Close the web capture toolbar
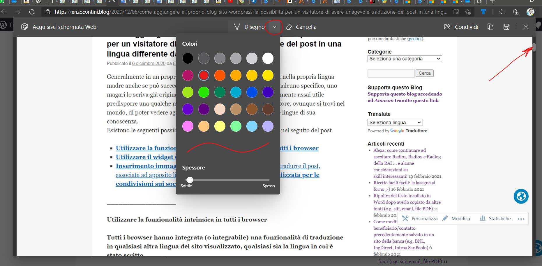542x266 pixels. pyautogui.click(x=526, y=27)
